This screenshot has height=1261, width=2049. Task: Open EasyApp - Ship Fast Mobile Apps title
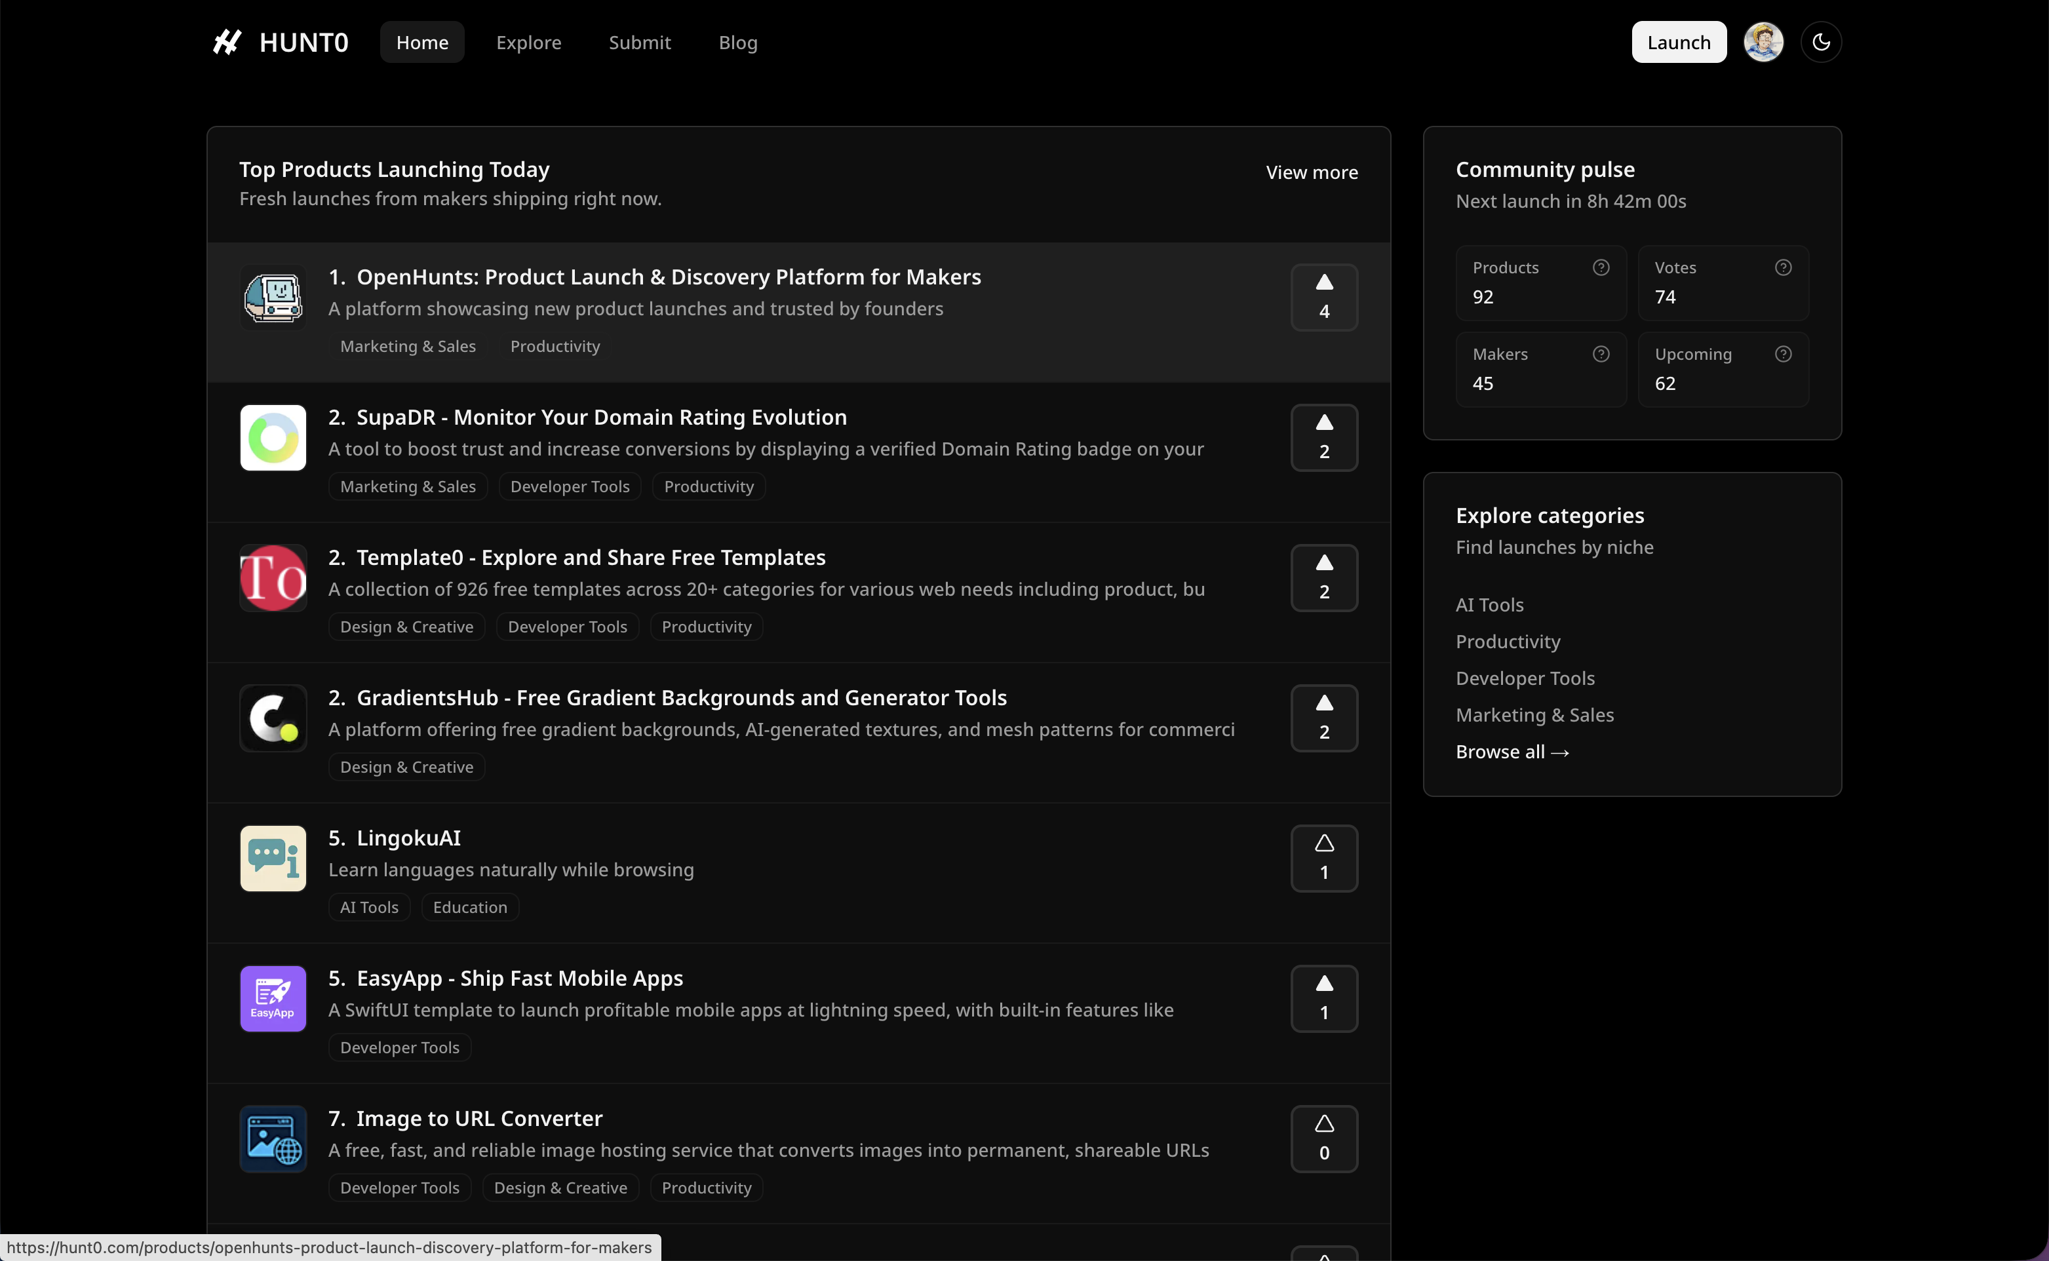(x=520, y=977)
